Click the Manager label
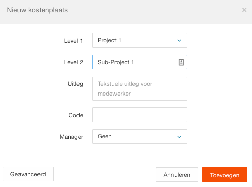The width and height of the screenshot is (252, 187). click(x=71, y=137)
